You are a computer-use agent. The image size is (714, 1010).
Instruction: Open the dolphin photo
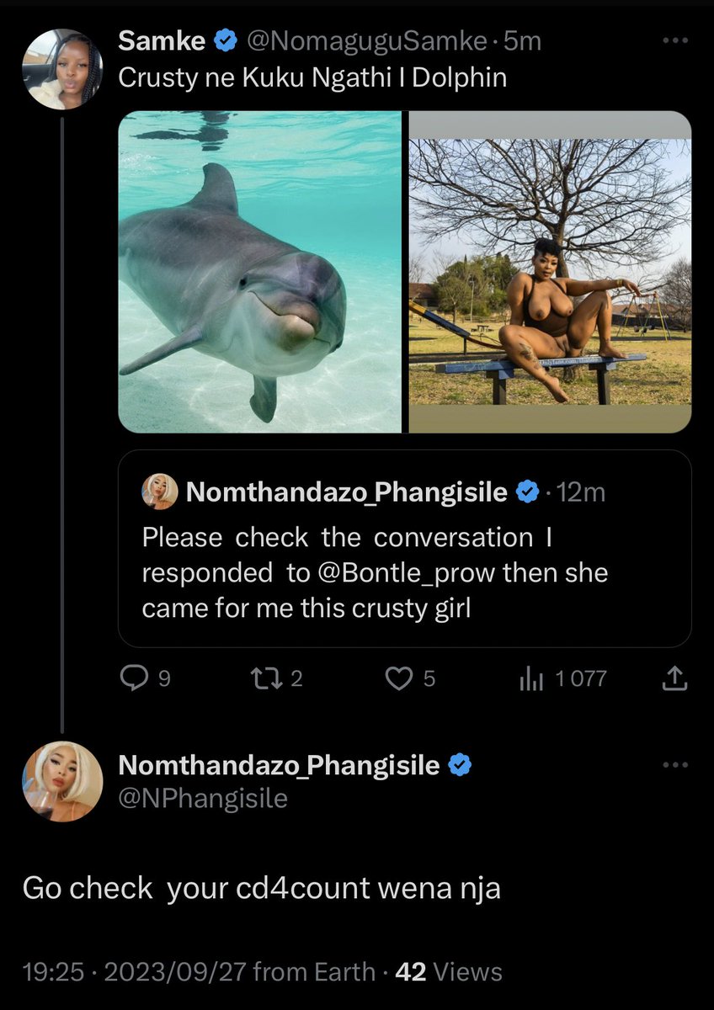pyautogui.click(x=260, y=272)
